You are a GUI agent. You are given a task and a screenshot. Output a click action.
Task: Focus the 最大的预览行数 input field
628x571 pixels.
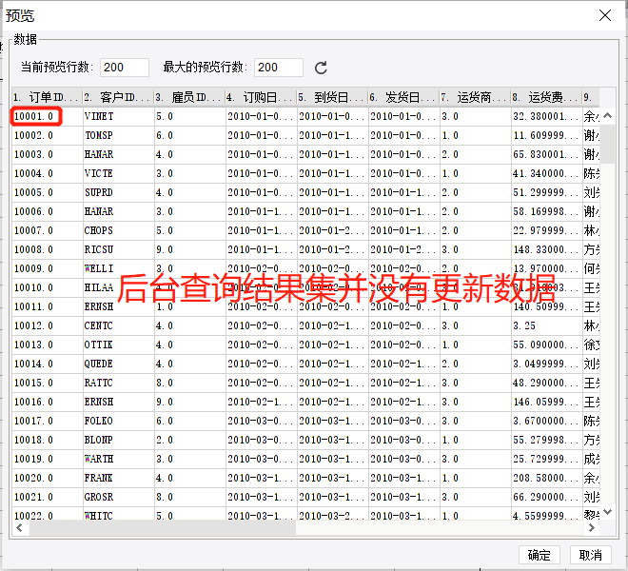coord(279,68)
